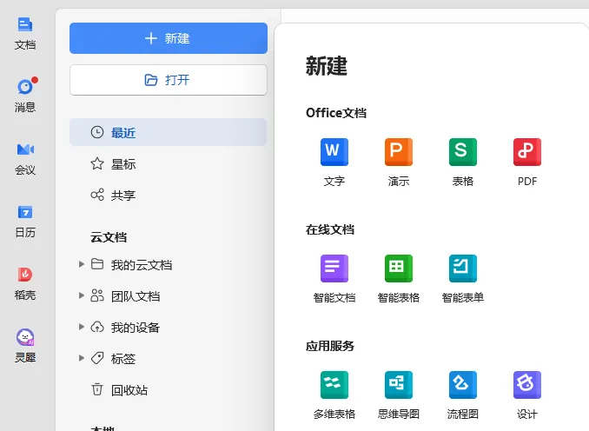Create a new 智能表单 form
Screen dimensions: 589x431
tap(463, 279)
